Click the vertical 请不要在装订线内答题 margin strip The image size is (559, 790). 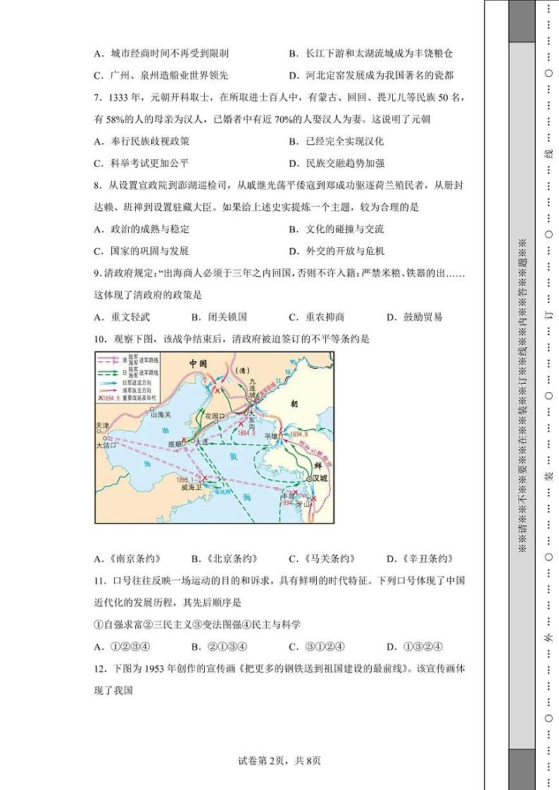click(x=522, y=394)
